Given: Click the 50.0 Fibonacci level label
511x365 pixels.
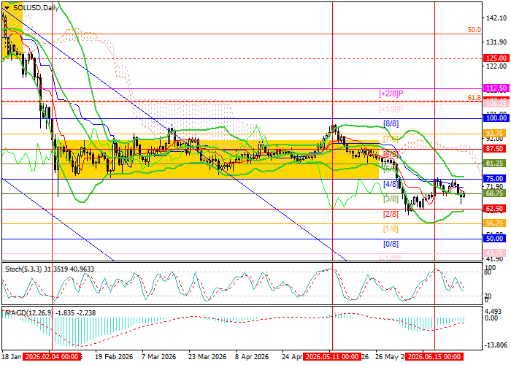Looking at the screenshot, I should 474,30.
